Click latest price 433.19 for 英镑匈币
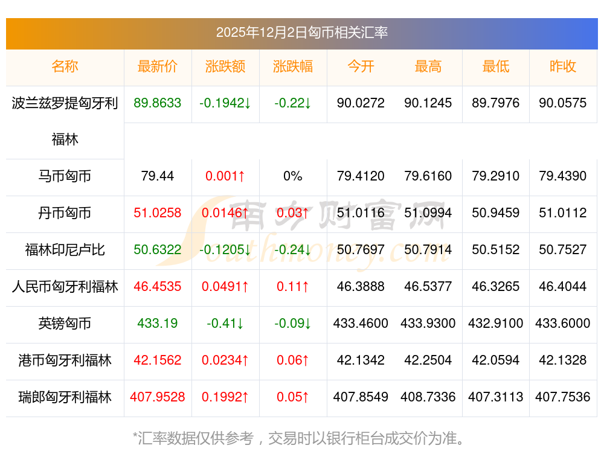The image size is (604, 457). point(157,324)
